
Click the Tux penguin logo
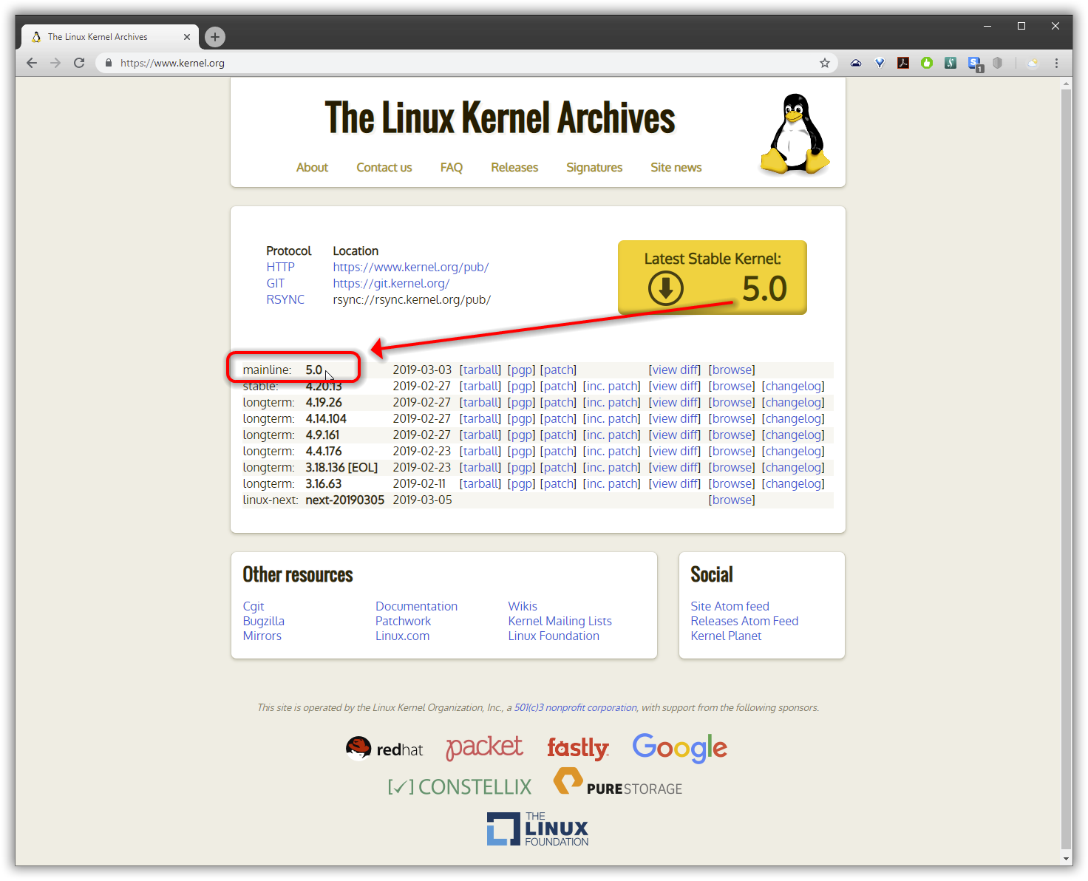795,134
